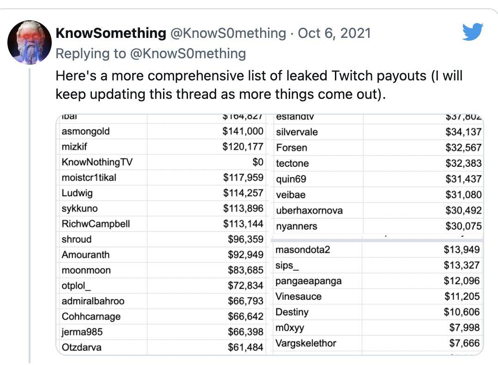498x365 pixels.
Task: Click the tweet text about Twitch payouts
Action: 259,85
